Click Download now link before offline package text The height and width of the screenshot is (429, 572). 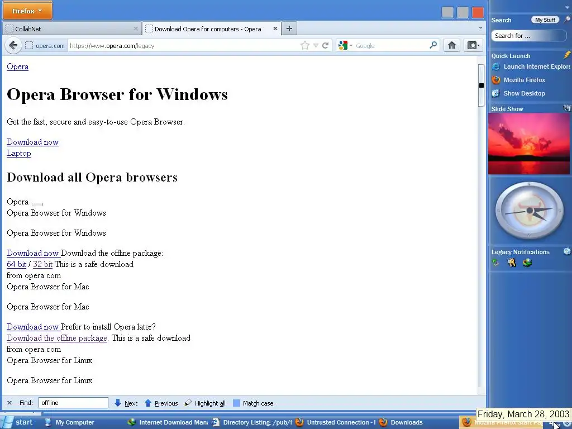[x=33, y=253]
